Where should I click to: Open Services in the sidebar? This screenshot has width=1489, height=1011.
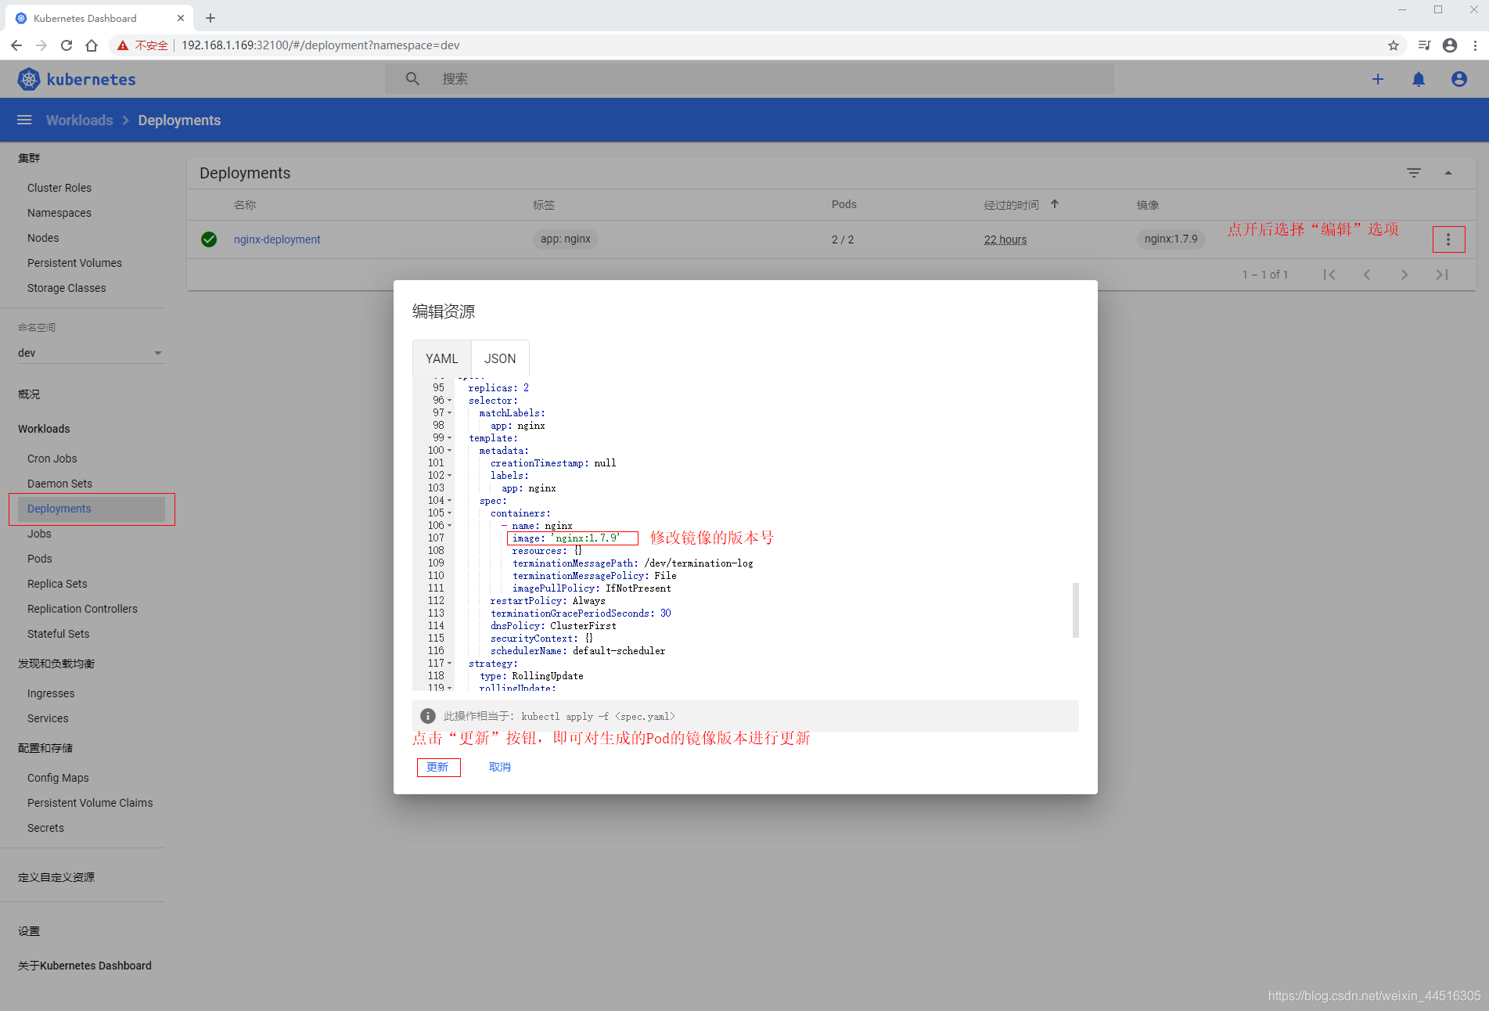[x=48, y=718]
